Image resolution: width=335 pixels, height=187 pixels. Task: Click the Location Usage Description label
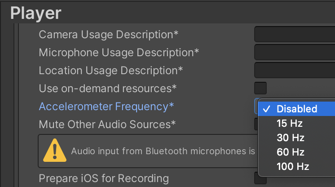point(111,70)
